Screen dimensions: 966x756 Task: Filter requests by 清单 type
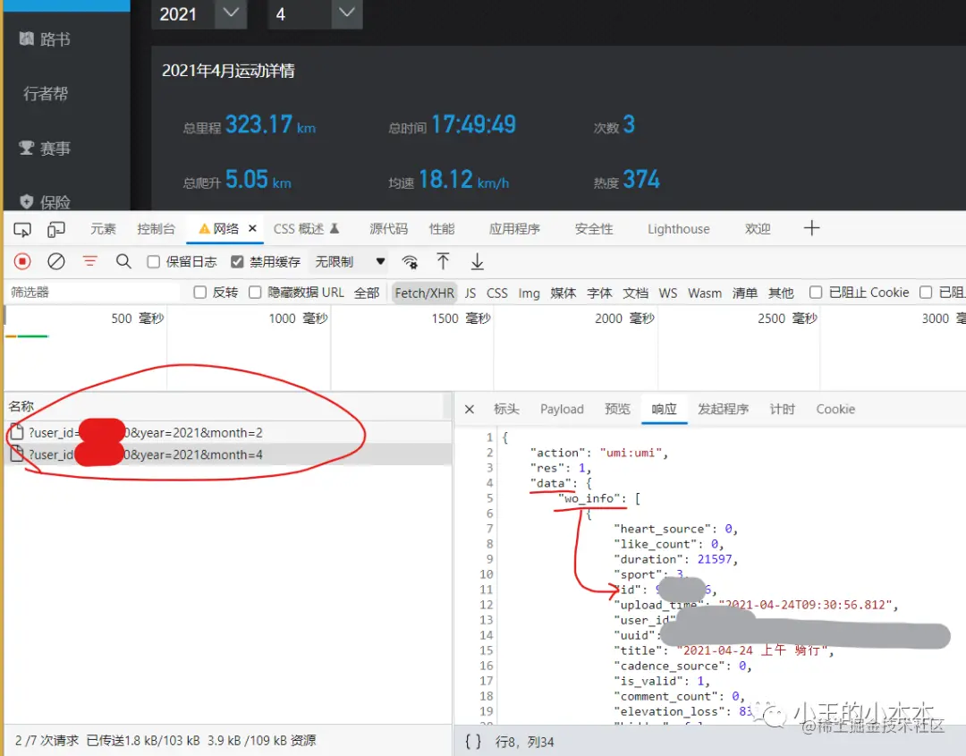[x=744, y=293]
